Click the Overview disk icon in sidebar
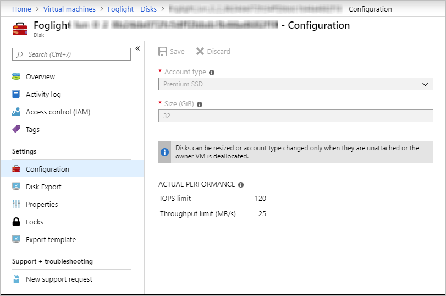446x296 pixels. (x=16, y=76)
